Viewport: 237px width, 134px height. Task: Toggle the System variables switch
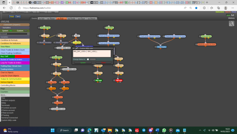[11, 31]
